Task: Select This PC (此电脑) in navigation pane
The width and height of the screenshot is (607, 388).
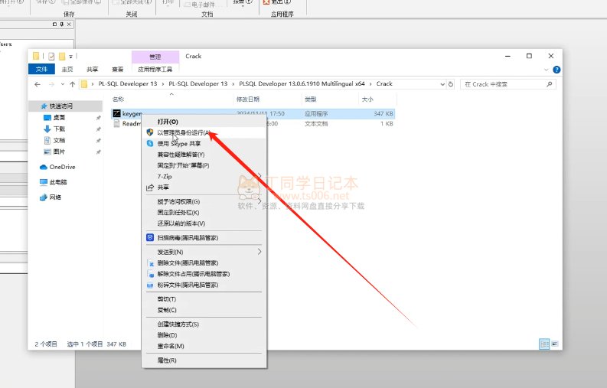Action: [54, 182]
